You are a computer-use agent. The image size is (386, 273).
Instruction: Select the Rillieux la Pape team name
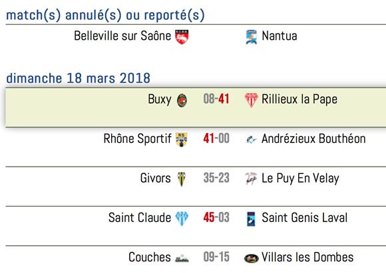(x=299, y=100)
